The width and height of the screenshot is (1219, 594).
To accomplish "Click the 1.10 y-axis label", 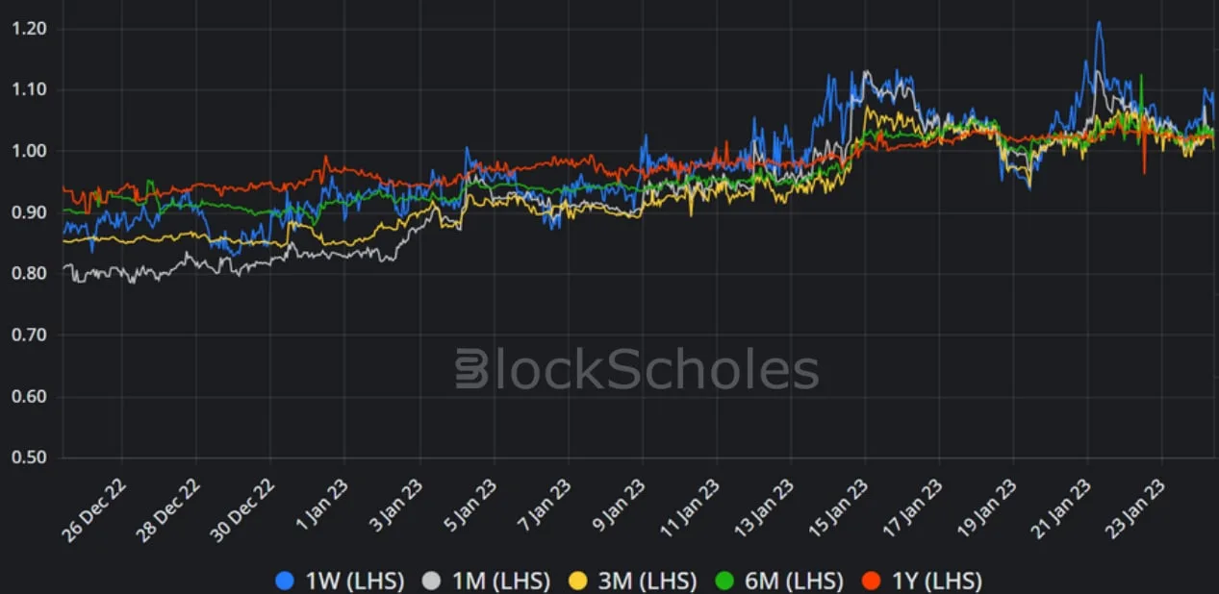I will (29, 90).
